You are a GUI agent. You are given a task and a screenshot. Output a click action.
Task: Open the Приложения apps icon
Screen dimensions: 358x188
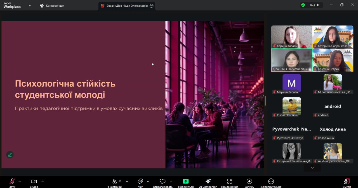point(230,182)
